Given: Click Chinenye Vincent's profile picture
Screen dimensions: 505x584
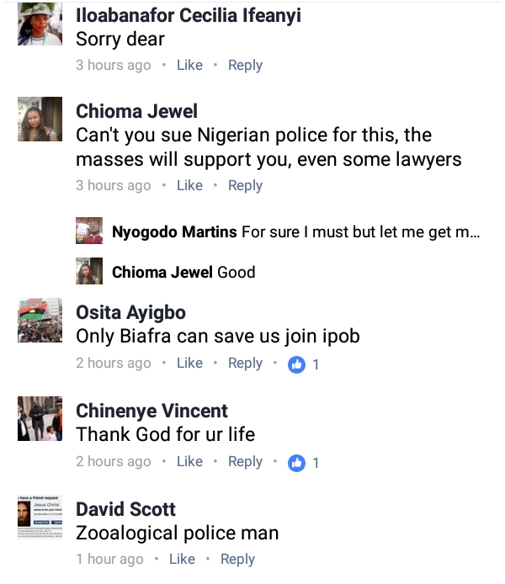Looking at the screenshot, I should coord(40,418).
